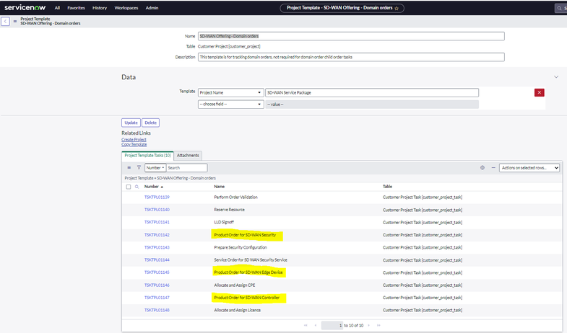Select all rows checkbox in header
The image size is (567, 333).
tap(129, 187)
